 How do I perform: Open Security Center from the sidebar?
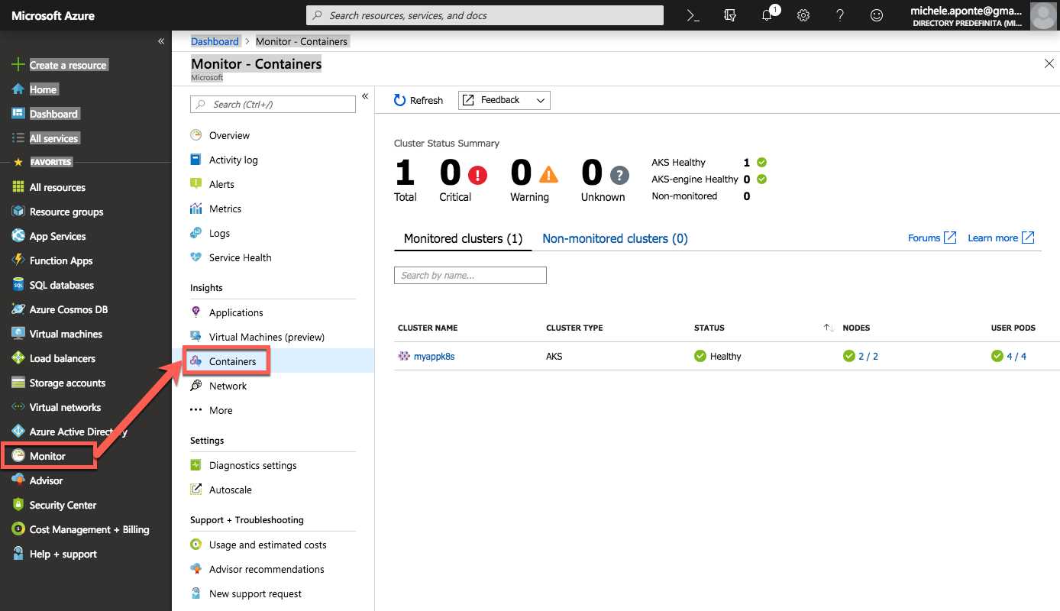point(63,505)
